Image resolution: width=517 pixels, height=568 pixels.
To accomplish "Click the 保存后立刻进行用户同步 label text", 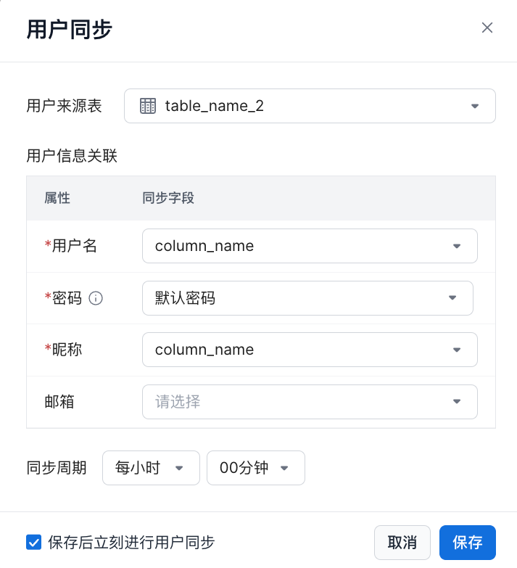I will [x=131, y=542].
